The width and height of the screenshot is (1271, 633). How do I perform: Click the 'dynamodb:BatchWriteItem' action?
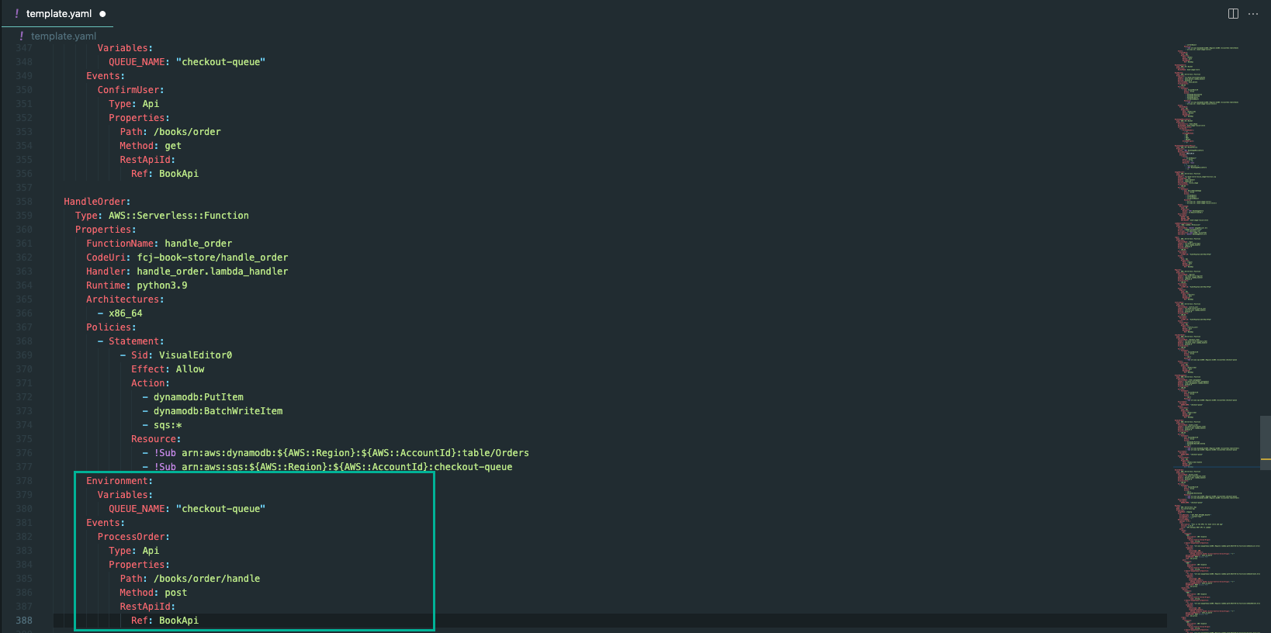pyautogui.click(x=218, y=411)
